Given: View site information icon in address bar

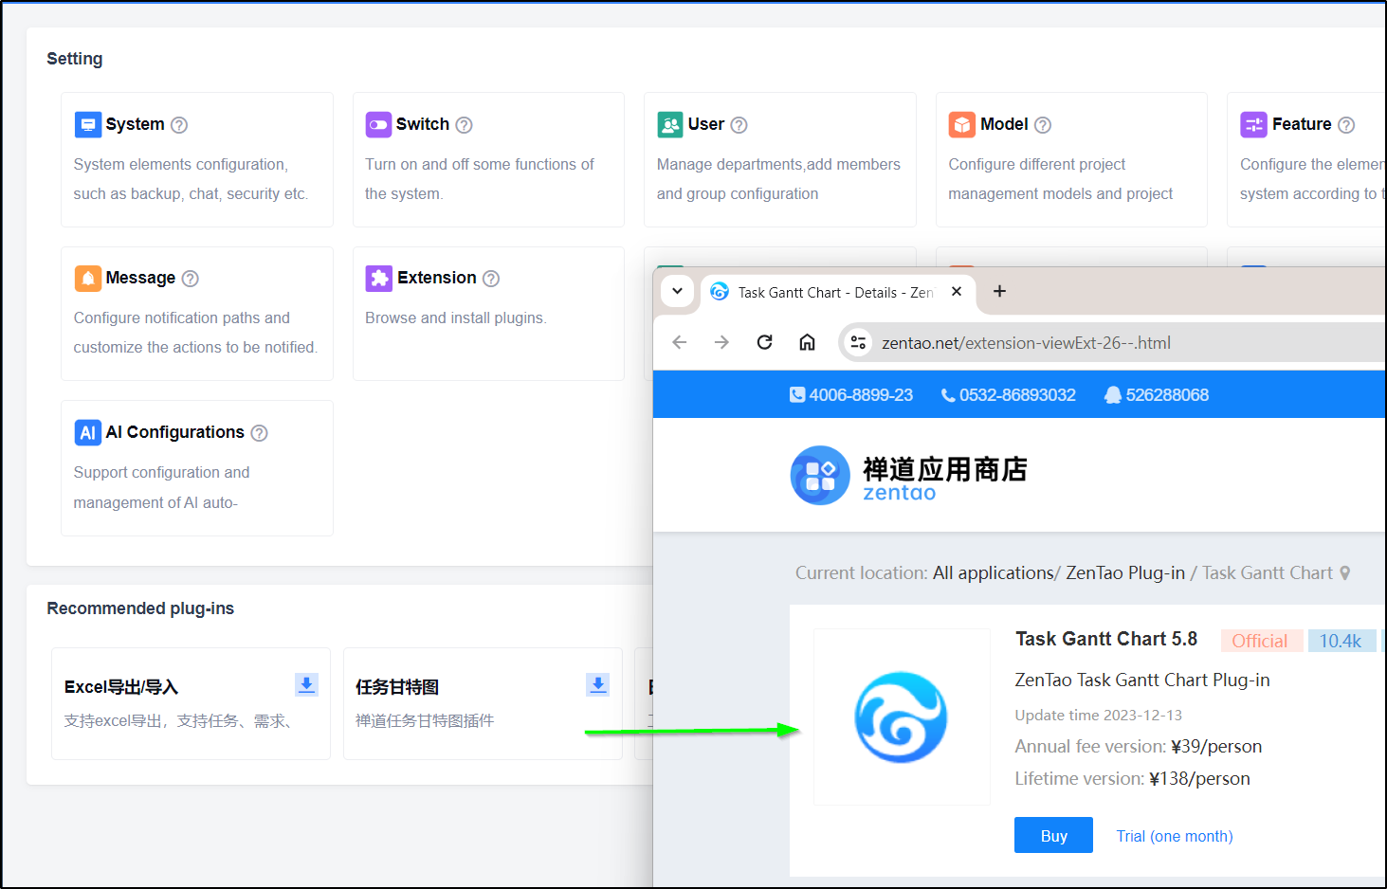Looking at the screenshot, I should point(858,342).
